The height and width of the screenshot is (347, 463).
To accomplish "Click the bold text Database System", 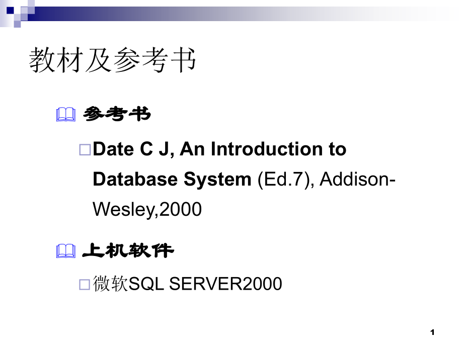I will (x=172, y=180).
